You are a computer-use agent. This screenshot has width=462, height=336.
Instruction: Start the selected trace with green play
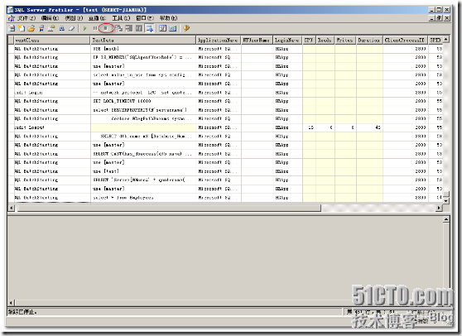[84, 28]
